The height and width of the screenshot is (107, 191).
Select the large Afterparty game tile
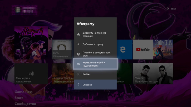click(x=31, y=42)
